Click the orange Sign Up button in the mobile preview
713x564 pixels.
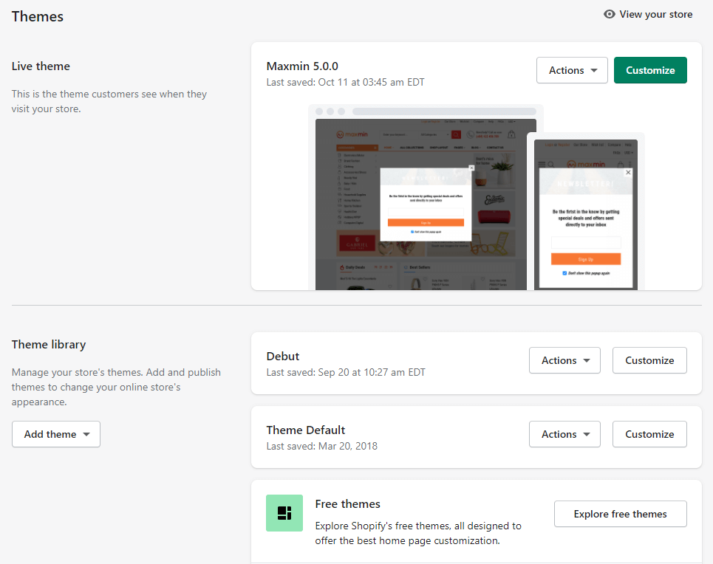click(585, 259)
